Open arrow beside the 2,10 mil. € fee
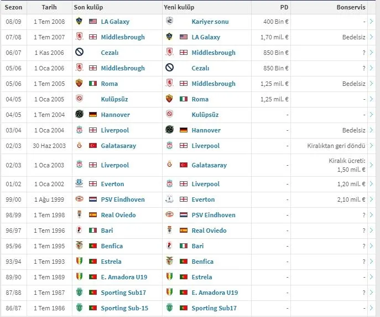Image resolution: width=380 pixels, height=317 pixels. point(372,200)
